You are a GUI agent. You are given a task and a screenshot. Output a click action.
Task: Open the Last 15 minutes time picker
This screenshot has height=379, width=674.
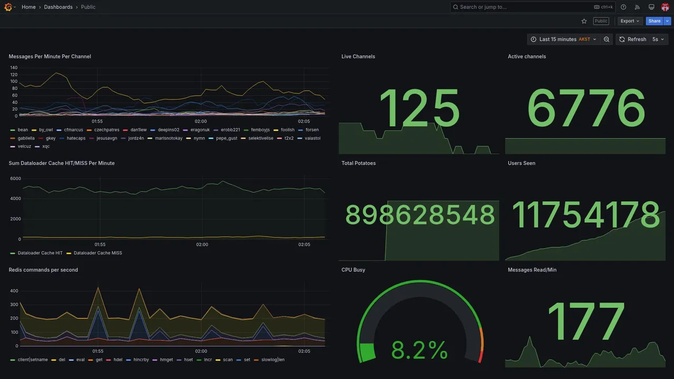[x=564, y=39]
